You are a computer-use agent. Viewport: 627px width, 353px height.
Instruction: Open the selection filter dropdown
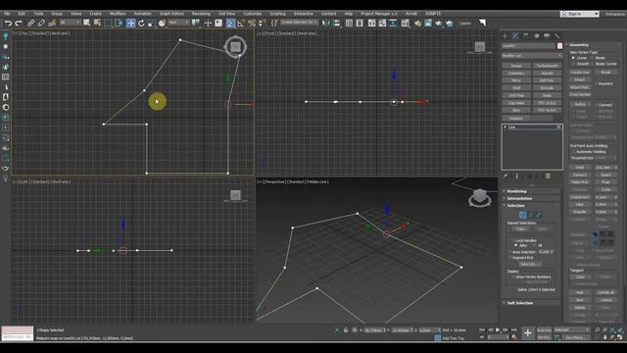[70, 23]
